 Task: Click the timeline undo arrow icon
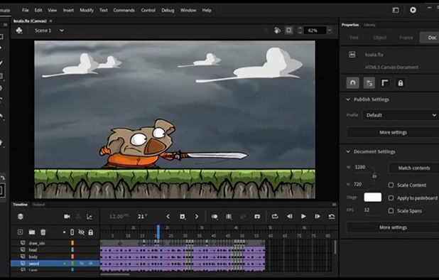332,216
